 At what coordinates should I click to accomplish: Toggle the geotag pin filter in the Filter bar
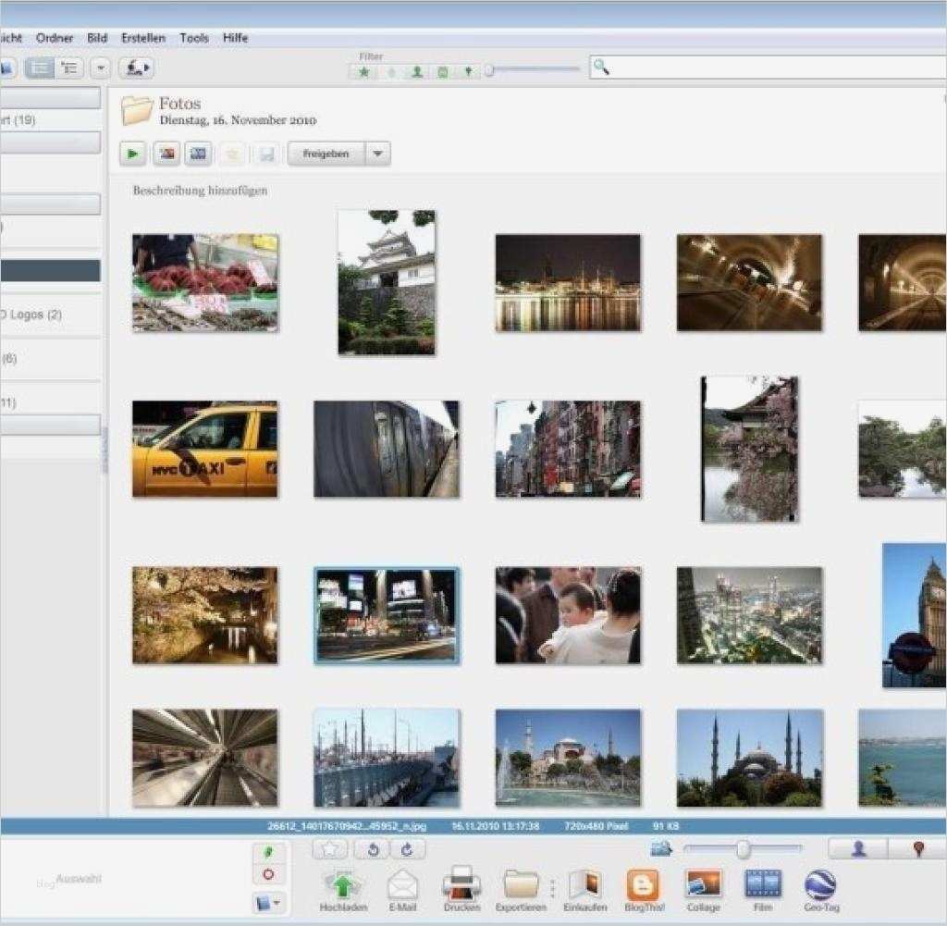[469, 71]
